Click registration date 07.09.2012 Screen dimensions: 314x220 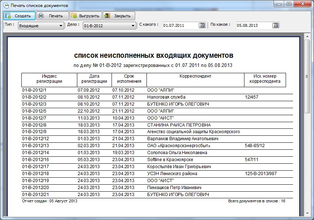89,90
